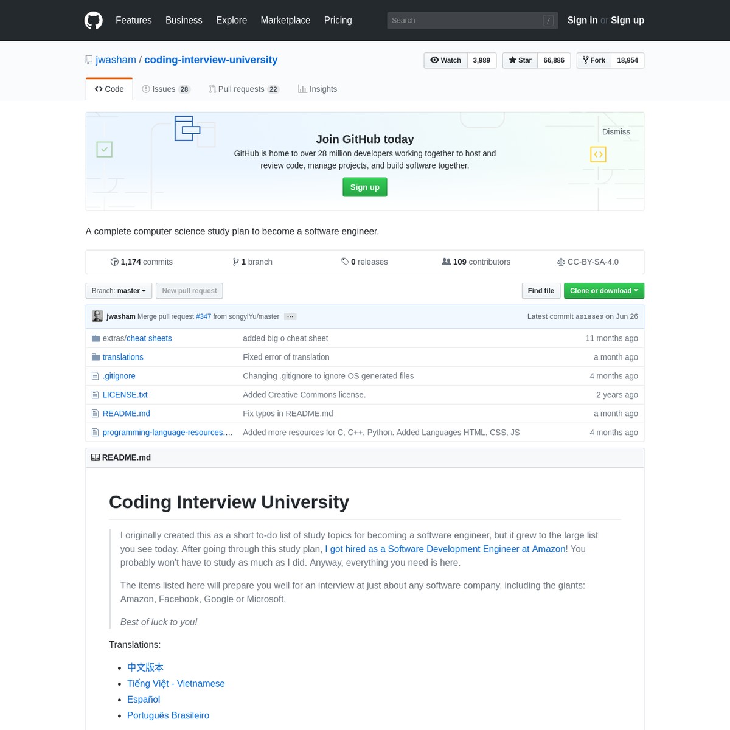
Task: Click the book icon in README.md header
Action: 96,457
